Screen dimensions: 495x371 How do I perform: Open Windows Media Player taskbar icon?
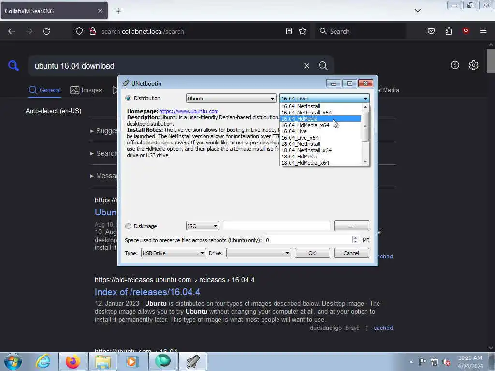coord(132,361)
